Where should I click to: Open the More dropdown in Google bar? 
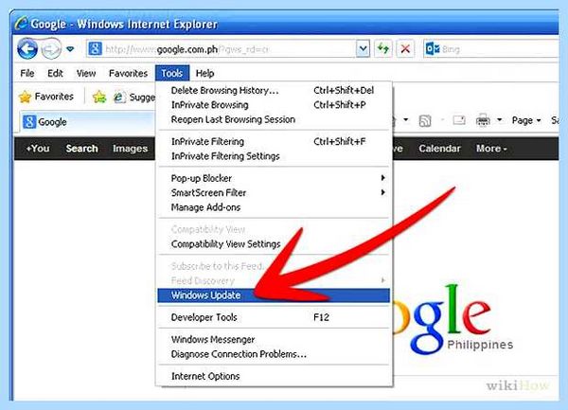click(491, 149)
